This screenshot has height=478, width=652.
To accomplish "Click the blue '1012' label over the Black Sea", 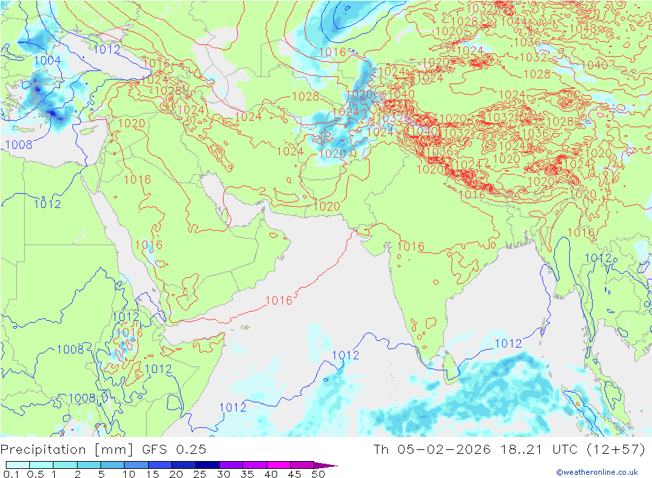I will click(x=107, y=49).
